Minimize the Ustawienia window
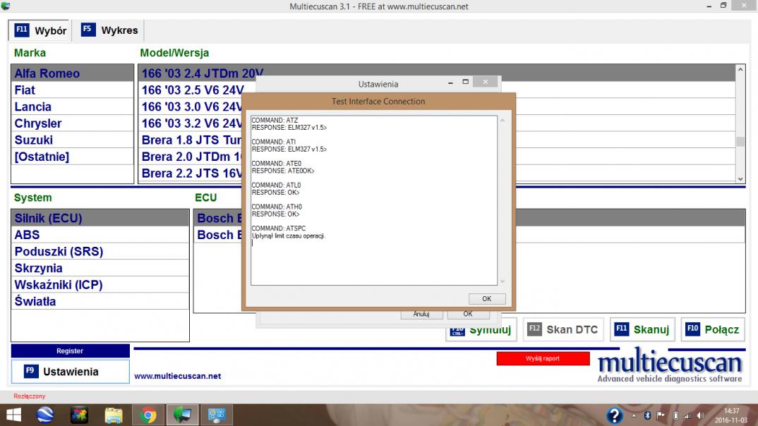758x426 pixels. tap(450, 83)
